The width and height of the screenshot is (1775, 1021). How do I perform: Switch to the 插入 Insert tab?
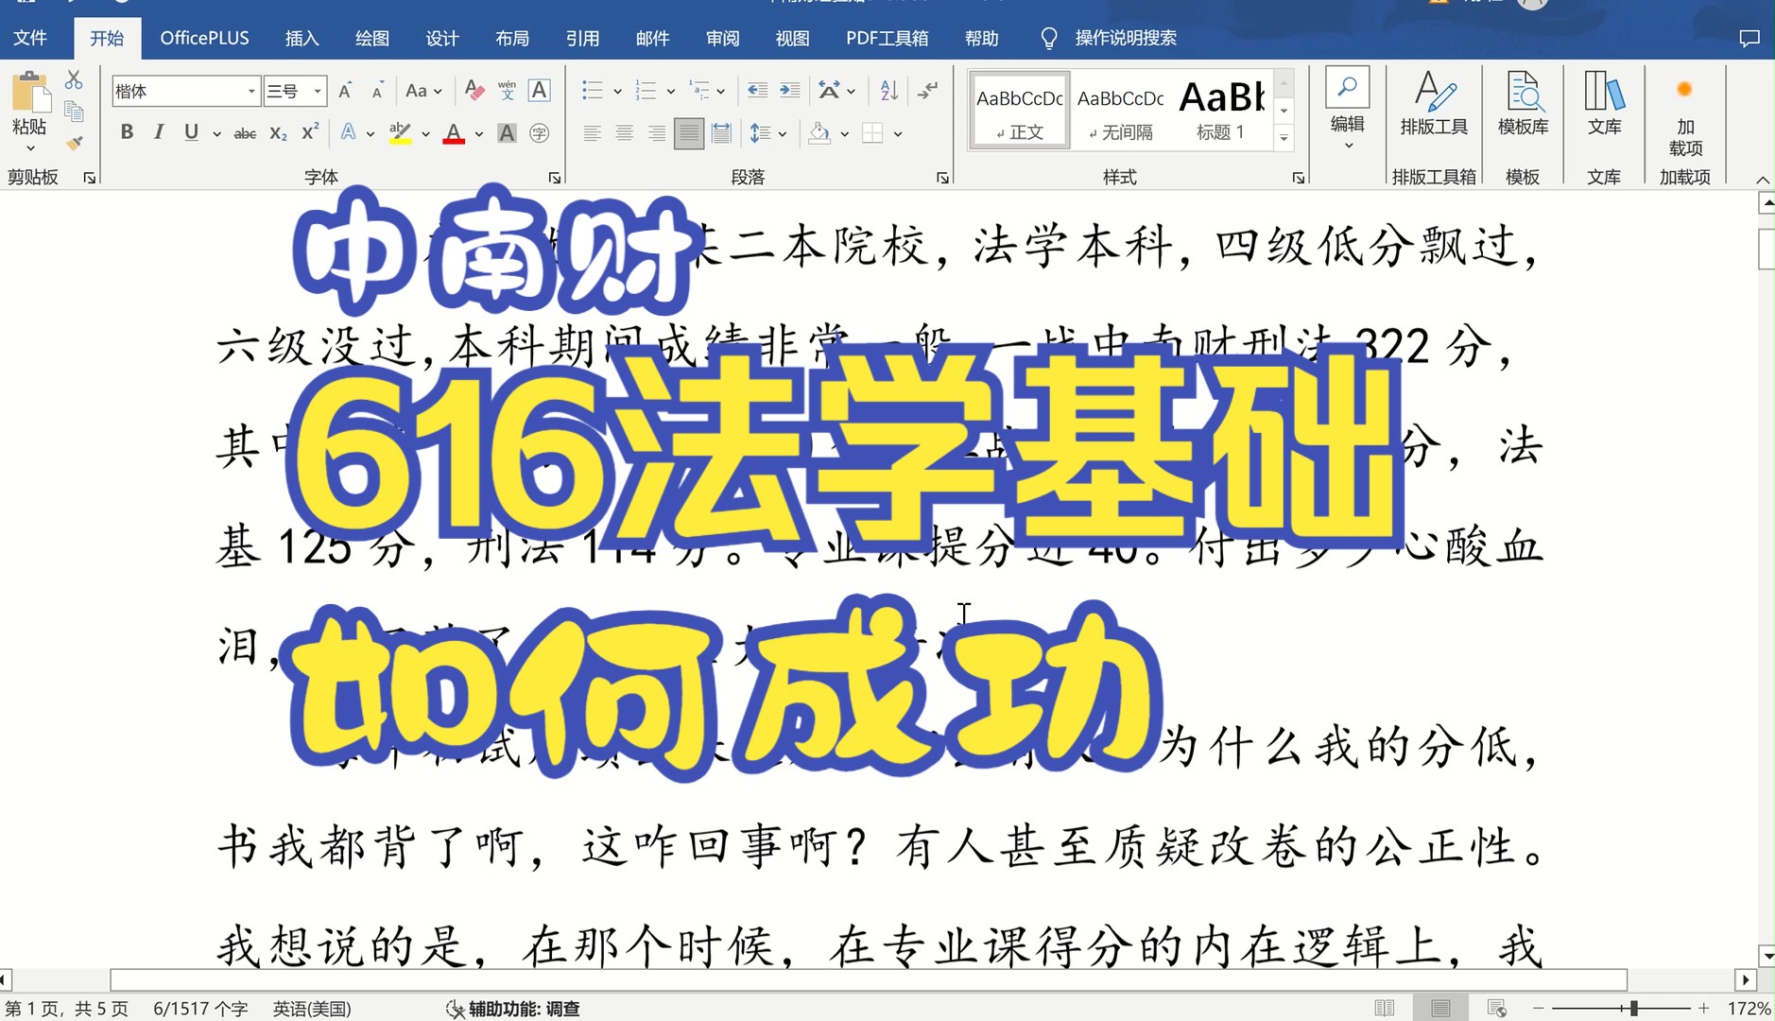302,38
